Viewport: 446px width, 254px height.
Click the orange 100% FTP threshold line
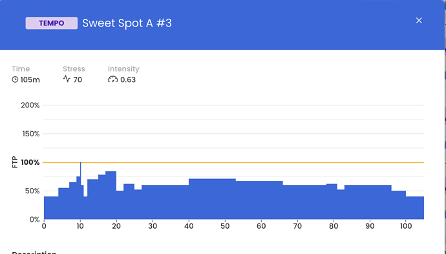[233, 162]
